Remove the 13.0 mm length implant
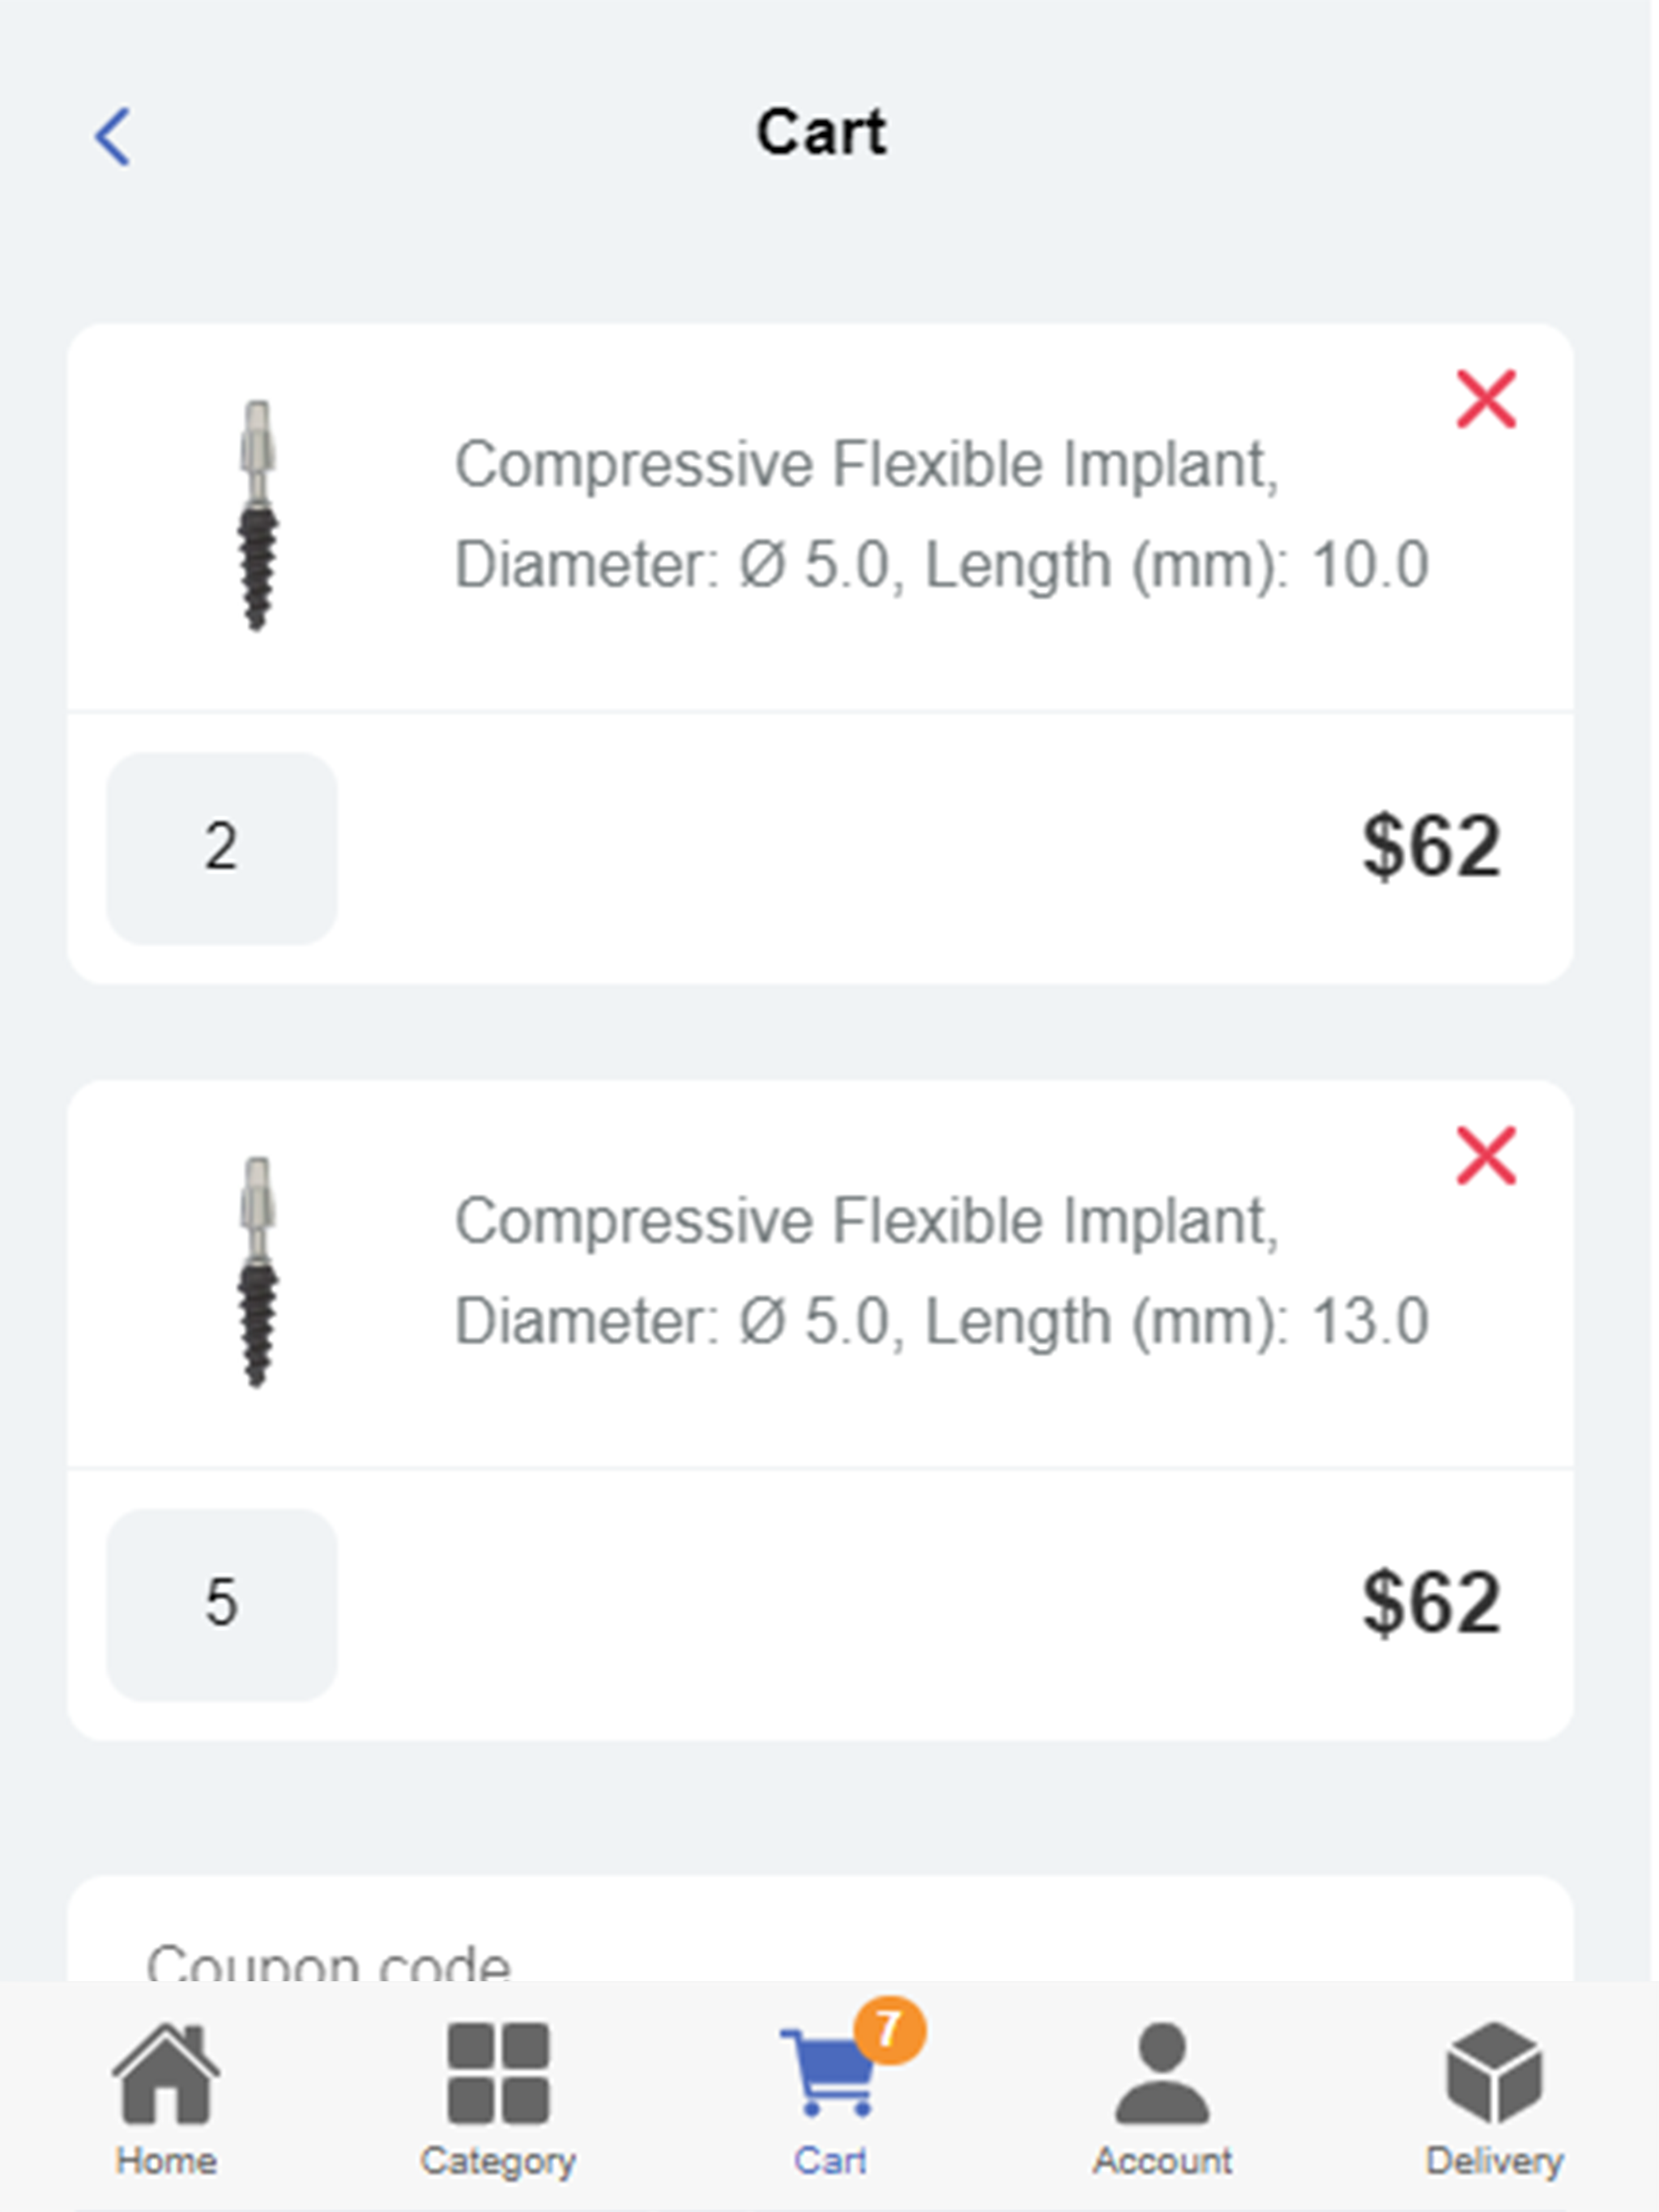 pyautogui.click(x=1486, y=1156)
